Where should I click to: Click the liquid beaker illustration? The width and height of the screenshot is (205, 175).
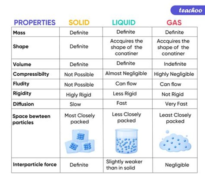click(x=126, y=141)
